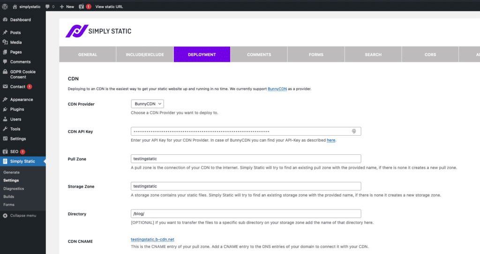Click the Appearance paintbrush icon
This screenshot has height=254, width=480.
(x=5, y=99)
